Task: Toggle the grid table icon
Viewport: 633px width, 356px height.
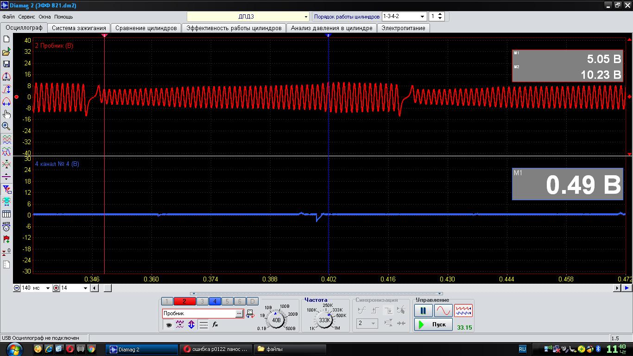Action: pyautogui.click(x=6, y=214)
